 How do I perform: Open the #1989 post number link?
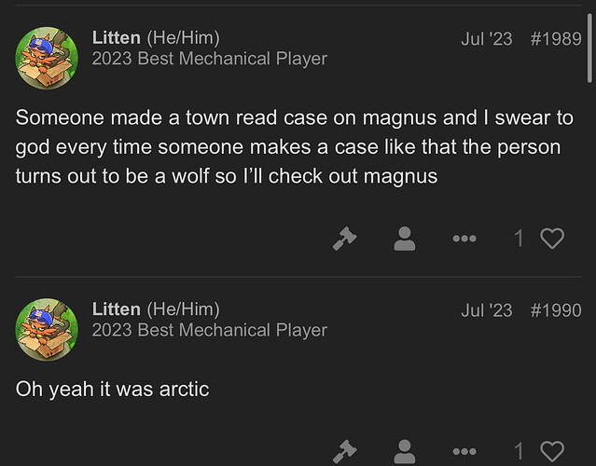point(556,39)
